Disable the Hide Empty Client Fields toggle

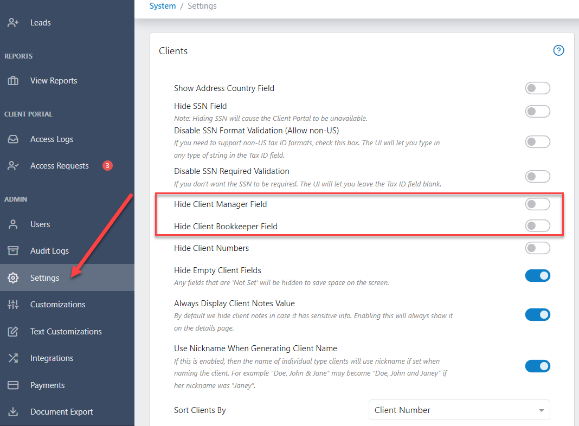537,276
